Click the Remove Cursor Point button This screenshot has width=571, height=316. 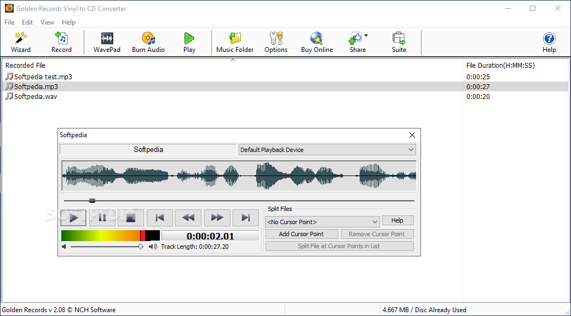(x=377, y=234)
